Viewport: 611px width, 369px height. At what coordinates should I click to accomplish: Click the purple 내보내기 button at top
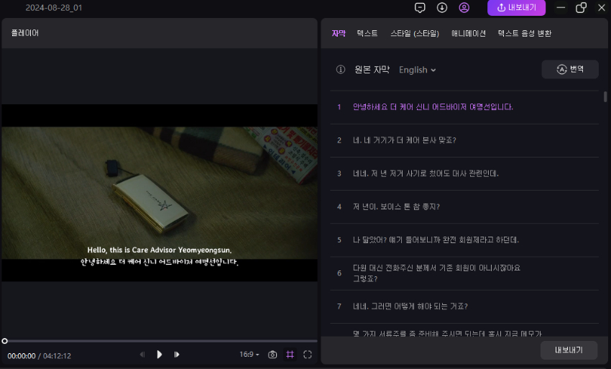516,8
